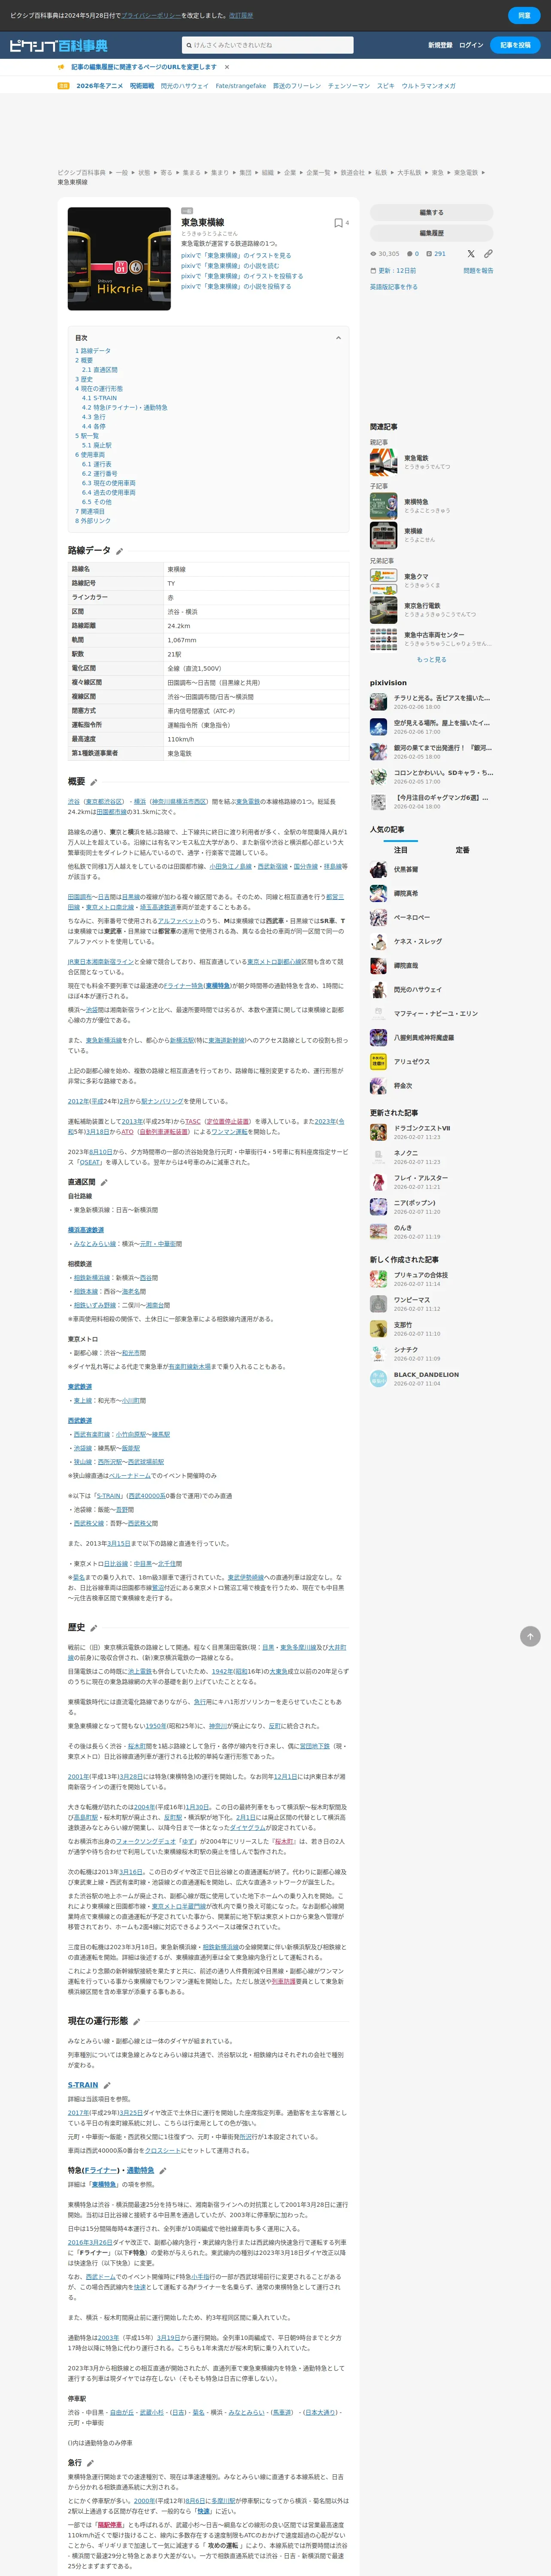This screenshot has width=551, height=2576.
Task: Open the アリュゼウス popular article
Action: pyautogui.click(x=412, y=1062)
